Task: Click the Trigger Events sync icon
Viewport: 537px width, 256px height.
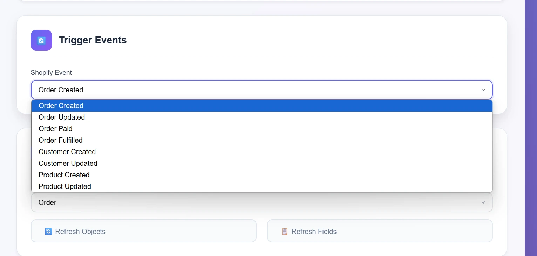Action: (41, 40)
